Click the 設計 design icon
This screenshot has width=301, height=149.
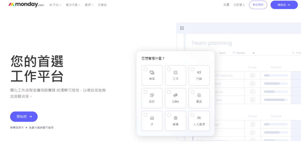(x=152, y=95)
